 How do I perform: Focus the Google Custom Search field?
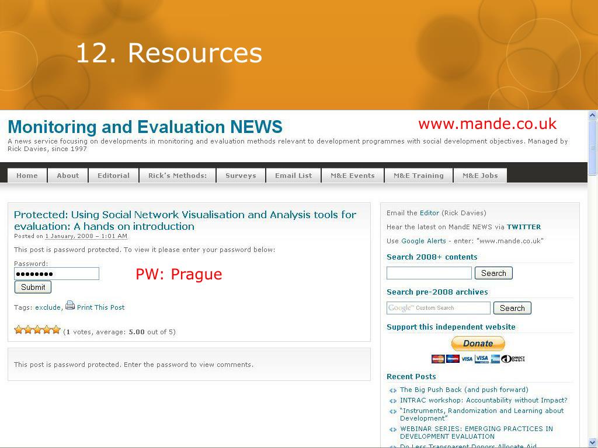pos(439,308)
